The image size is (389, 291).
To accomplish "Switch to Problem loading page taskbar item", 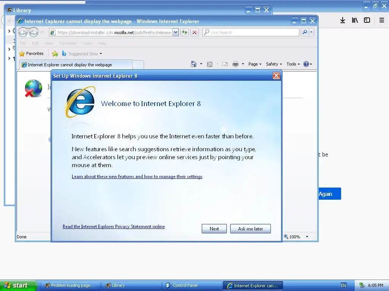I will (70, 285).
